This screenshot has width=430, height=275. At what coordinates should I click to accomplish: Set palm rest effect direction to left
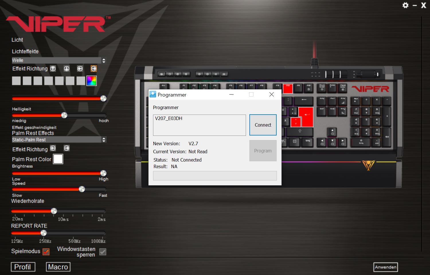(53, 148)
